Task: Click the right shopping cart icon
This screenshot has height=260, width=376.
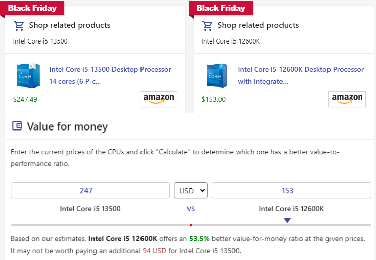Action: tap(207, 25)
